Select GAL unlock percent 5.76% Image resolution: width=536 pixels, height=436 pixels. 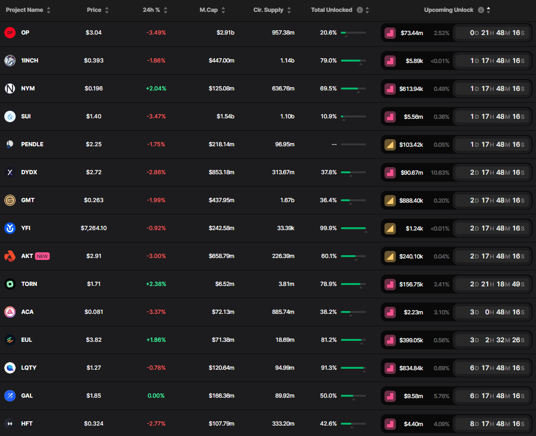point(441,396)
